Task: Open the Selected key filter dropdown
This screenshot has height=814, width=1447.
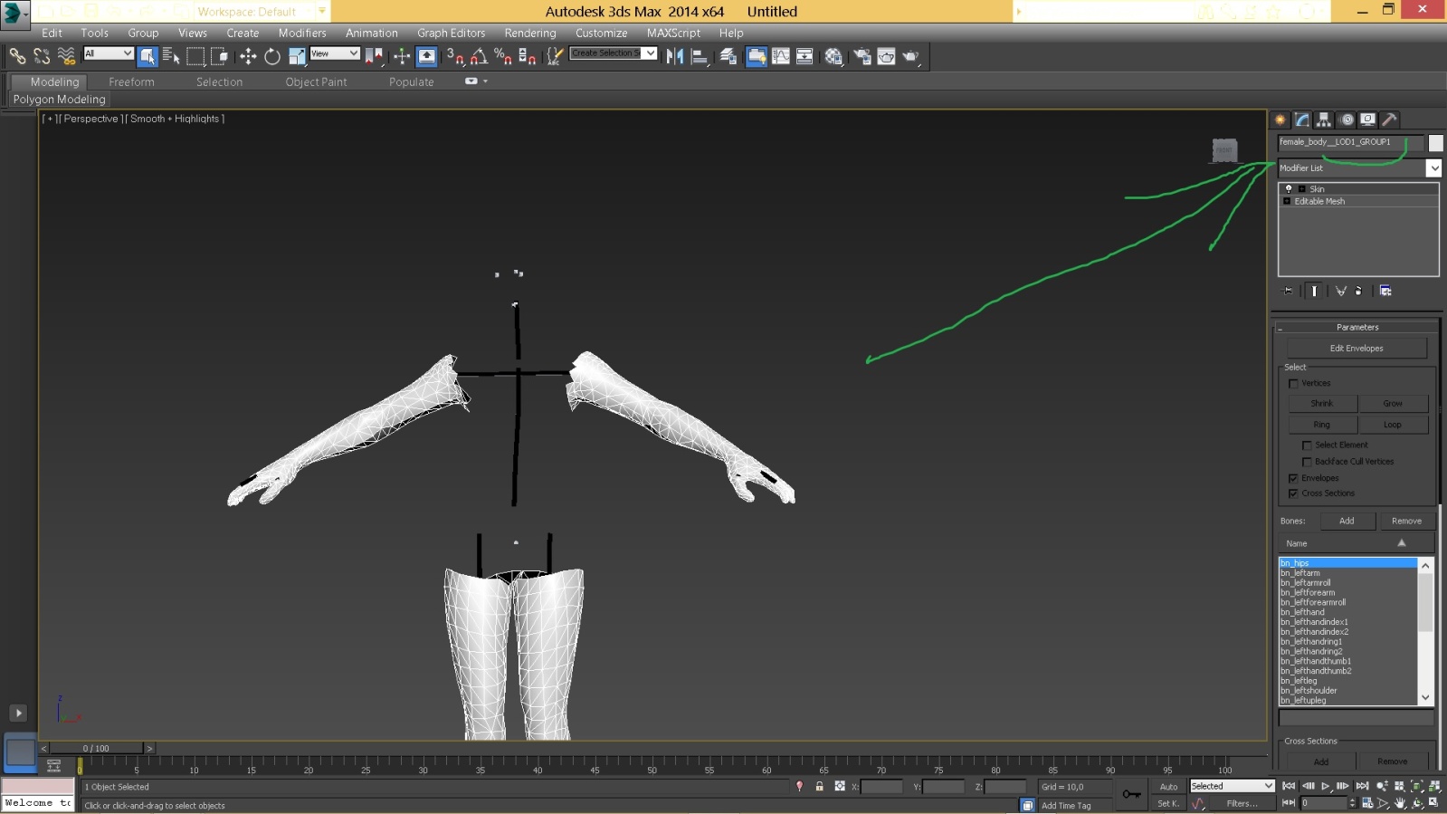Action: point(1233,786)
